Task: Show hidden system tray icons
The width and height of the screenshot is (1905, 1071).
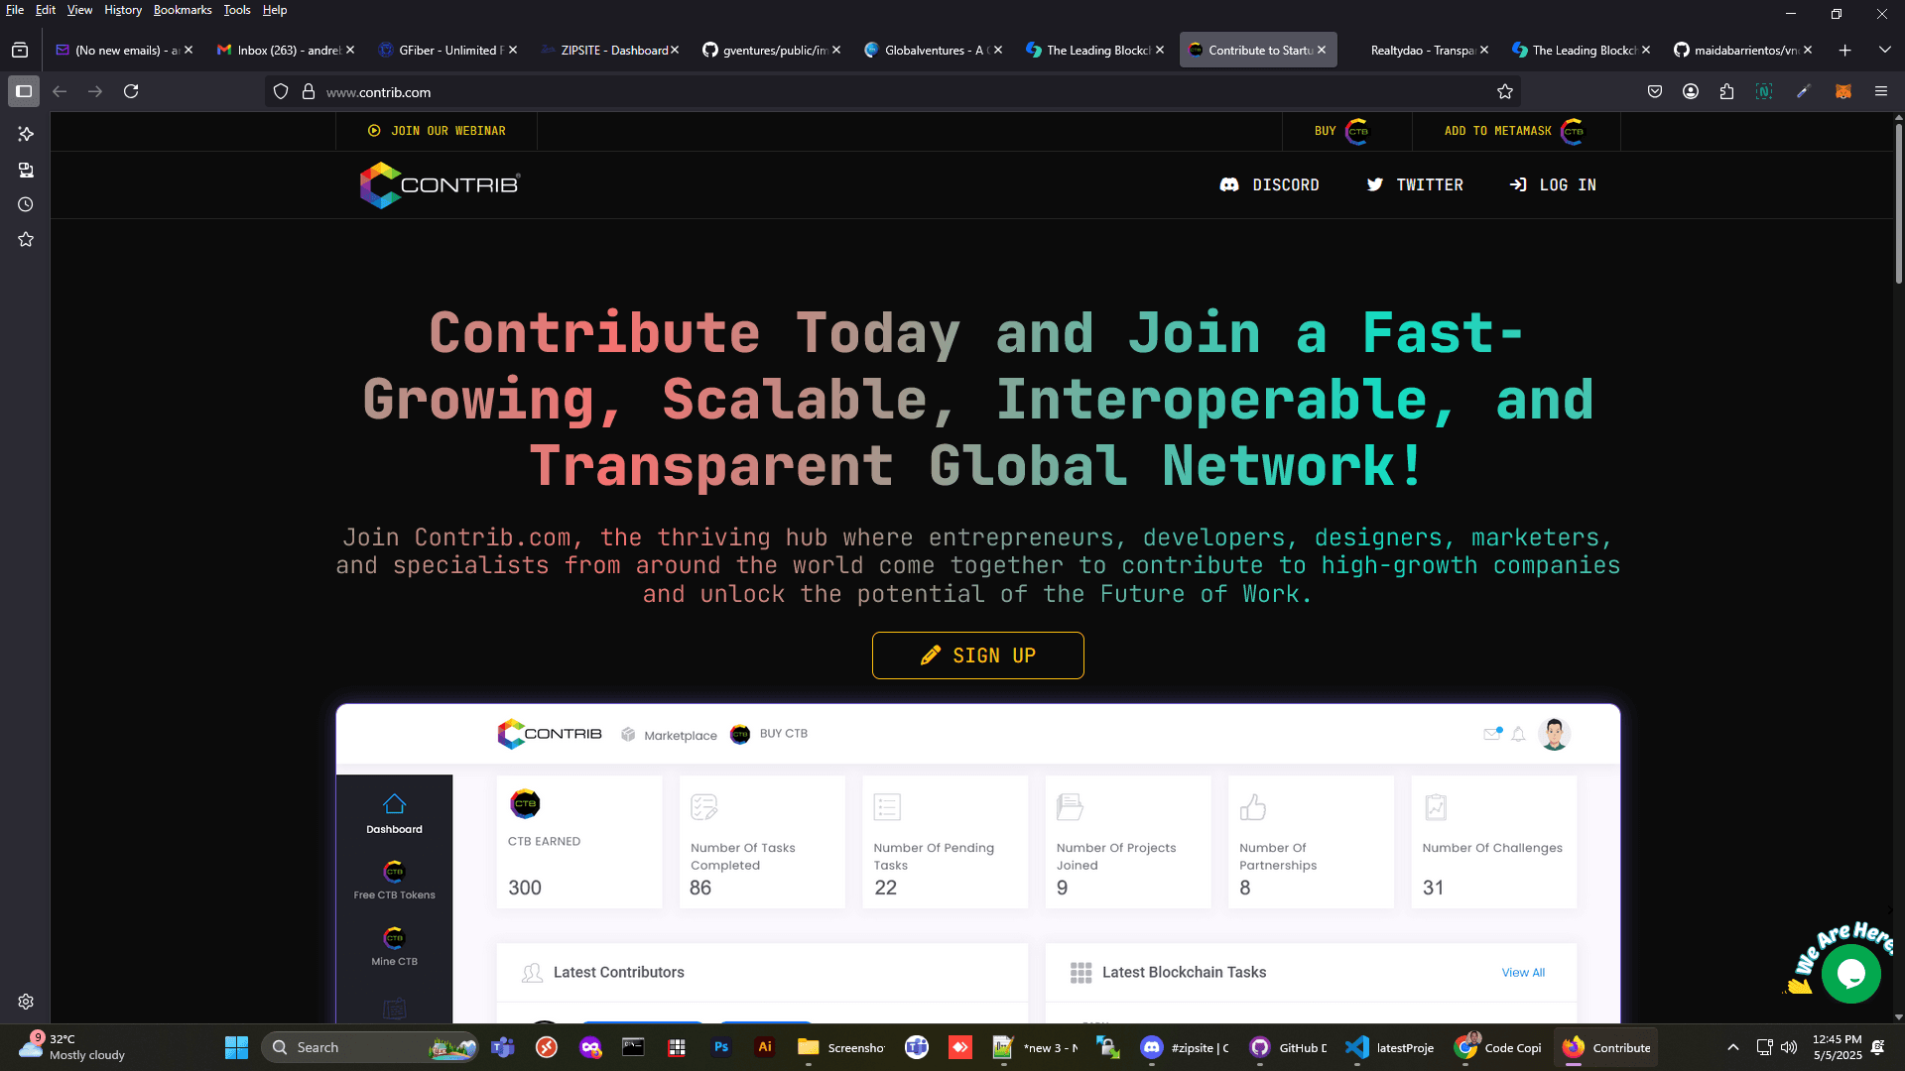Action: point(1732,1047)
